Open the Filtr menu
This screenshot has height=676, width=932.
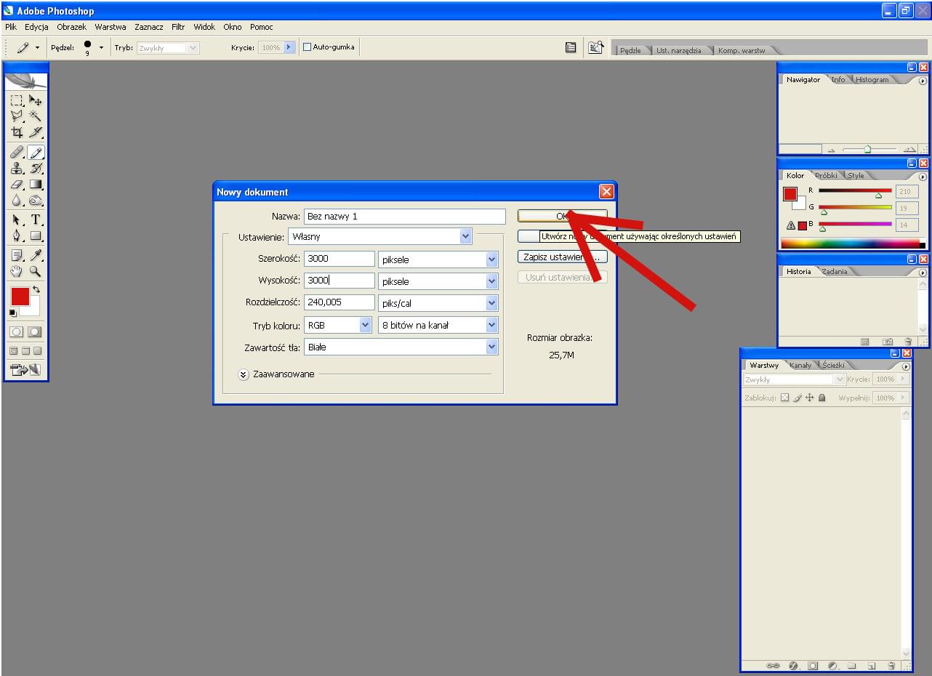point(178,27)
